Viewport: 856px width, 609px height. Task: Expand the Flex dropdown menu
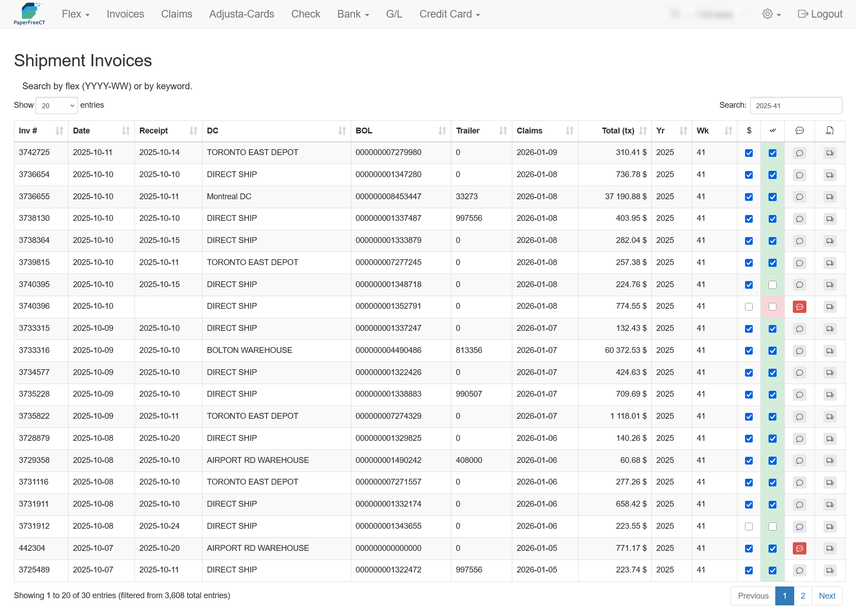pyautogui.click(x=75, y=14)
